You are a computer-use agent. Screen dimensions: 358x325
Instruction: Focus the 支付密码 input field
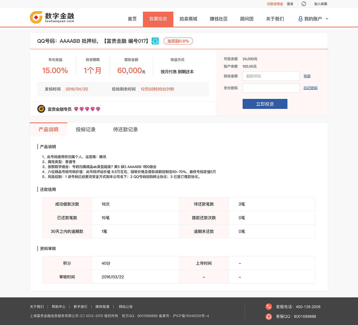(x=271, y=88)
